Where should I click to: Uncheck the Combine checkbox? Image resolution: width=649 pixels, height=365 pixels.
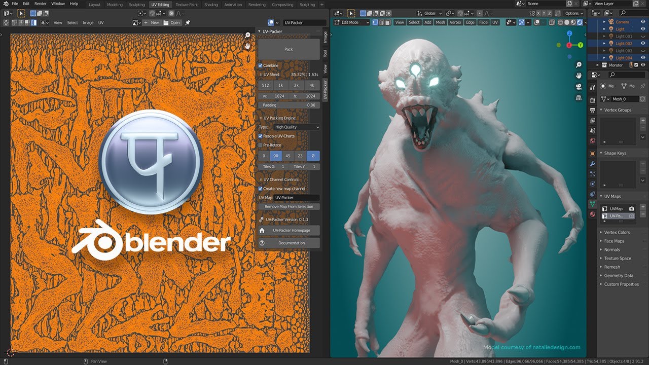260,65
